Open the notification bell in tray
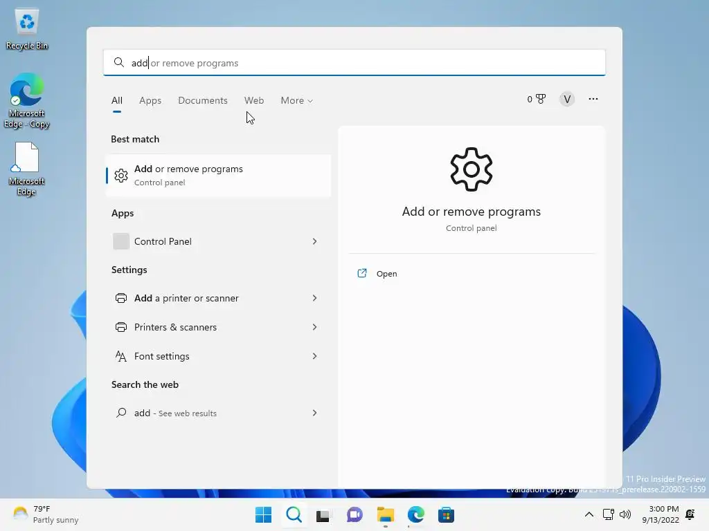 (x=690, y=514)
